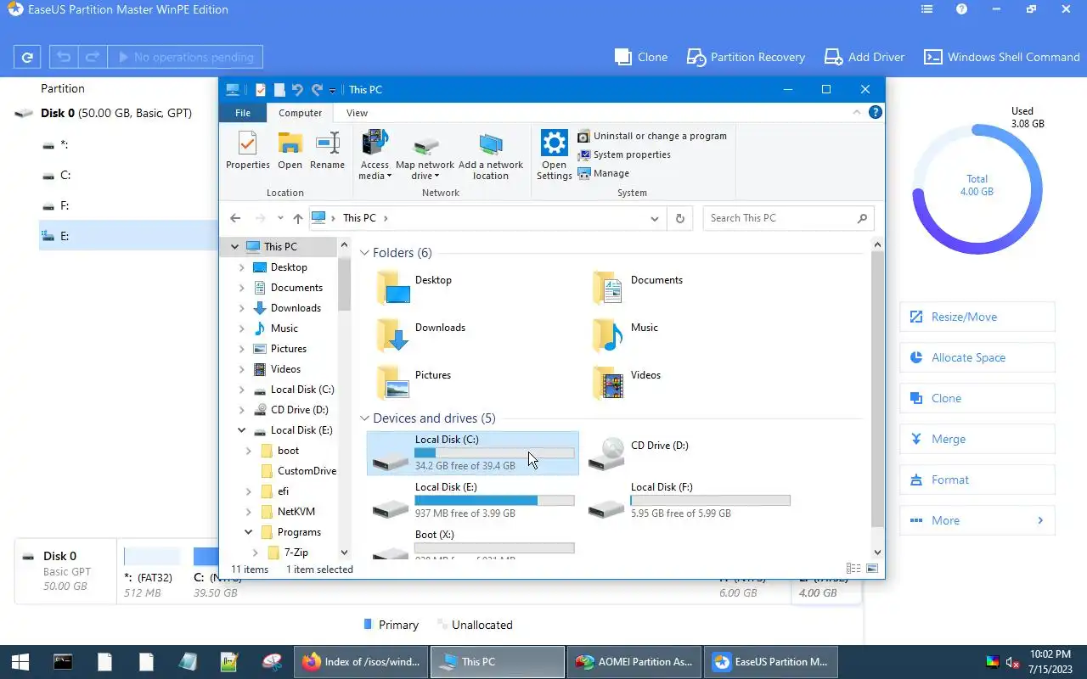Open recent locations dropdown arrow

pyautogui.click(x=280, y=218)
